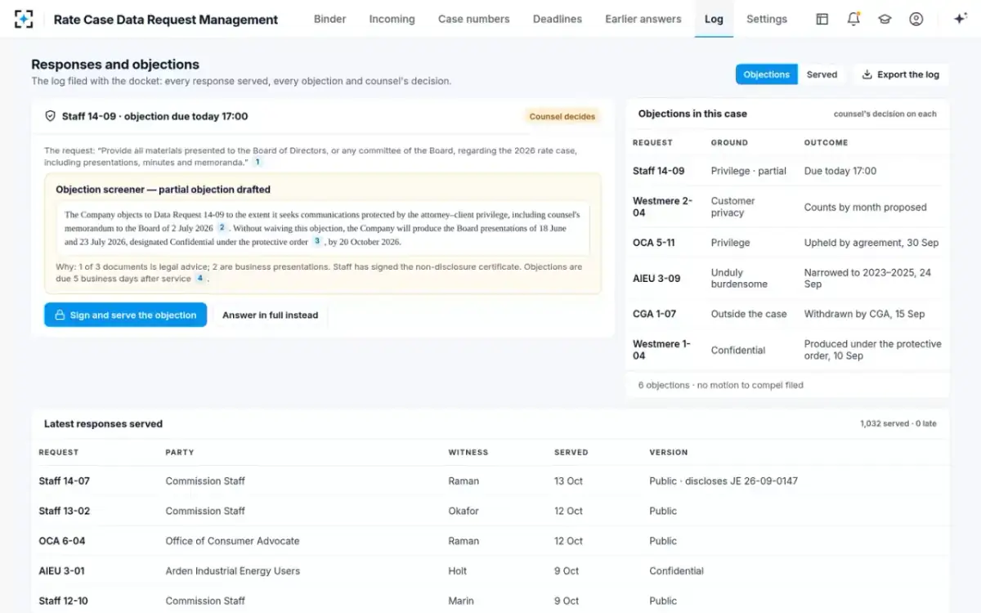
Task: Open the Settings tab
Action: tap(767, 19)
